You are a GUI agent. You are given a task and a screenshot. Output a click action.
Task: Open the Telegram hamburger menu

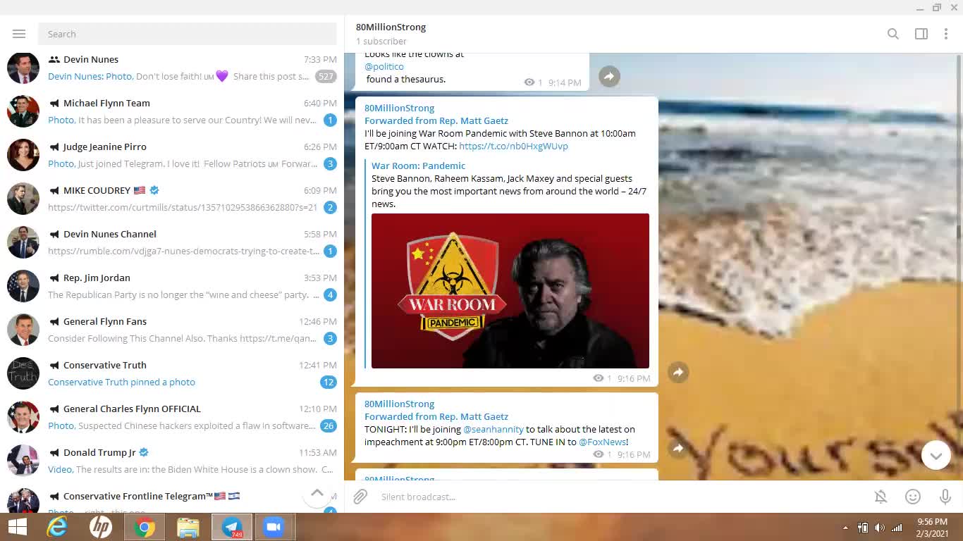click(x=19, y=34)
